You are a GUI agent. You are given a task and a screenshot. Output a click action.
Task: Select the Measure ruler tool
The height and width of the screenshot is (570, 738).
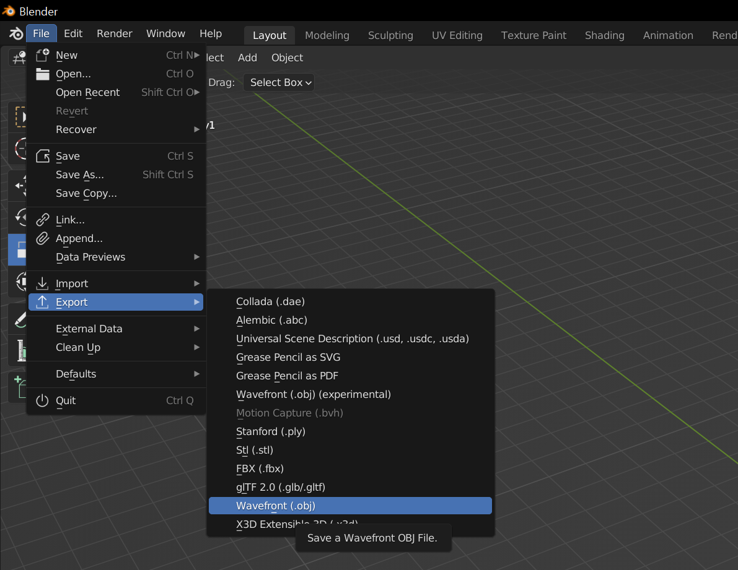[x=19, y=350]
